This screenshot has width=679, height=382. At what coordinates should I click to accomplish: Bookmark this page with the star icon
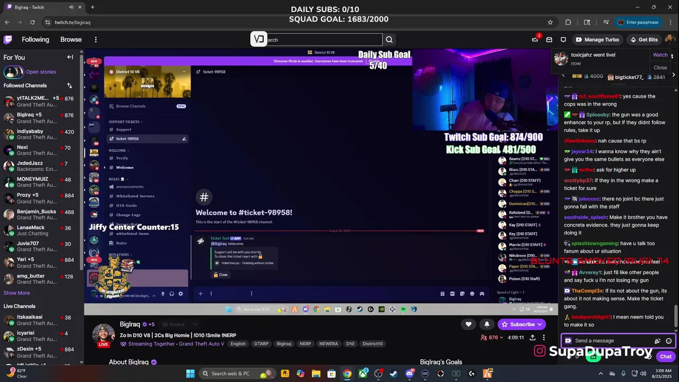(550, 22)
